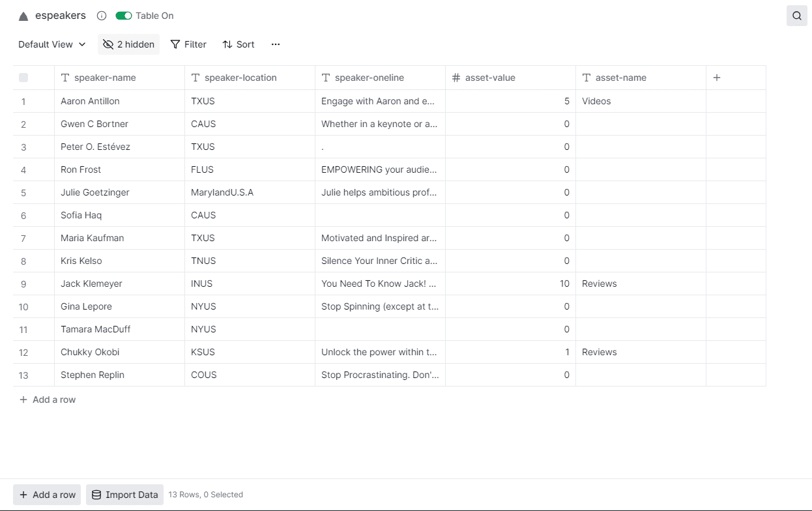Click the espeakers table logo icon
812x511 pixels.
pyautogui.click(x=23, y=16)
